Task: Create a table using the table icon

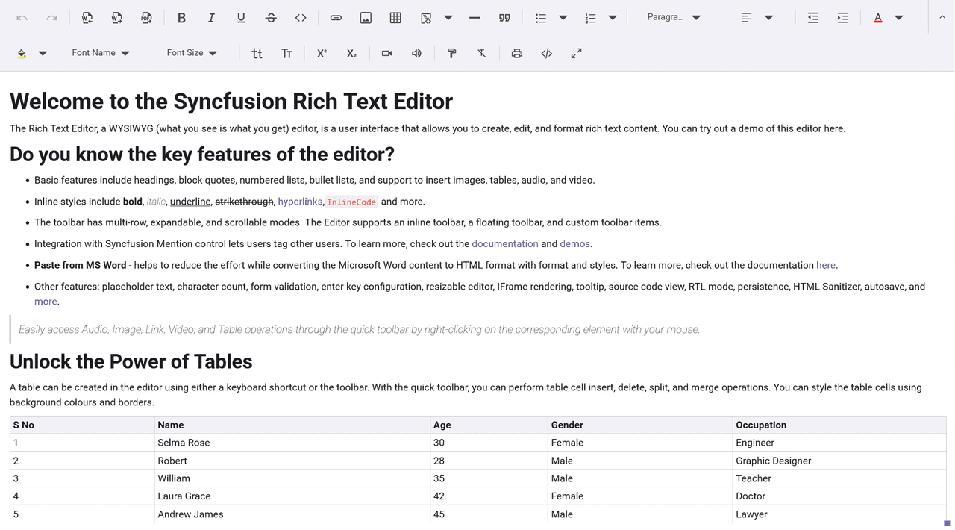Action: pos(395,17)
